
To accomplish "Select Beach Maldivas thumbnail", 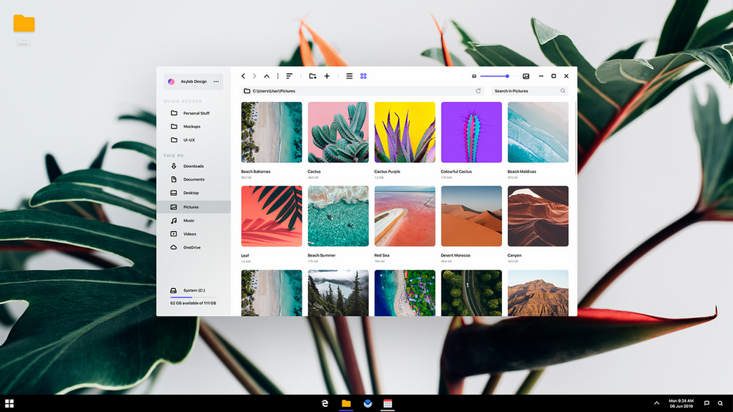I will [538, 133].
